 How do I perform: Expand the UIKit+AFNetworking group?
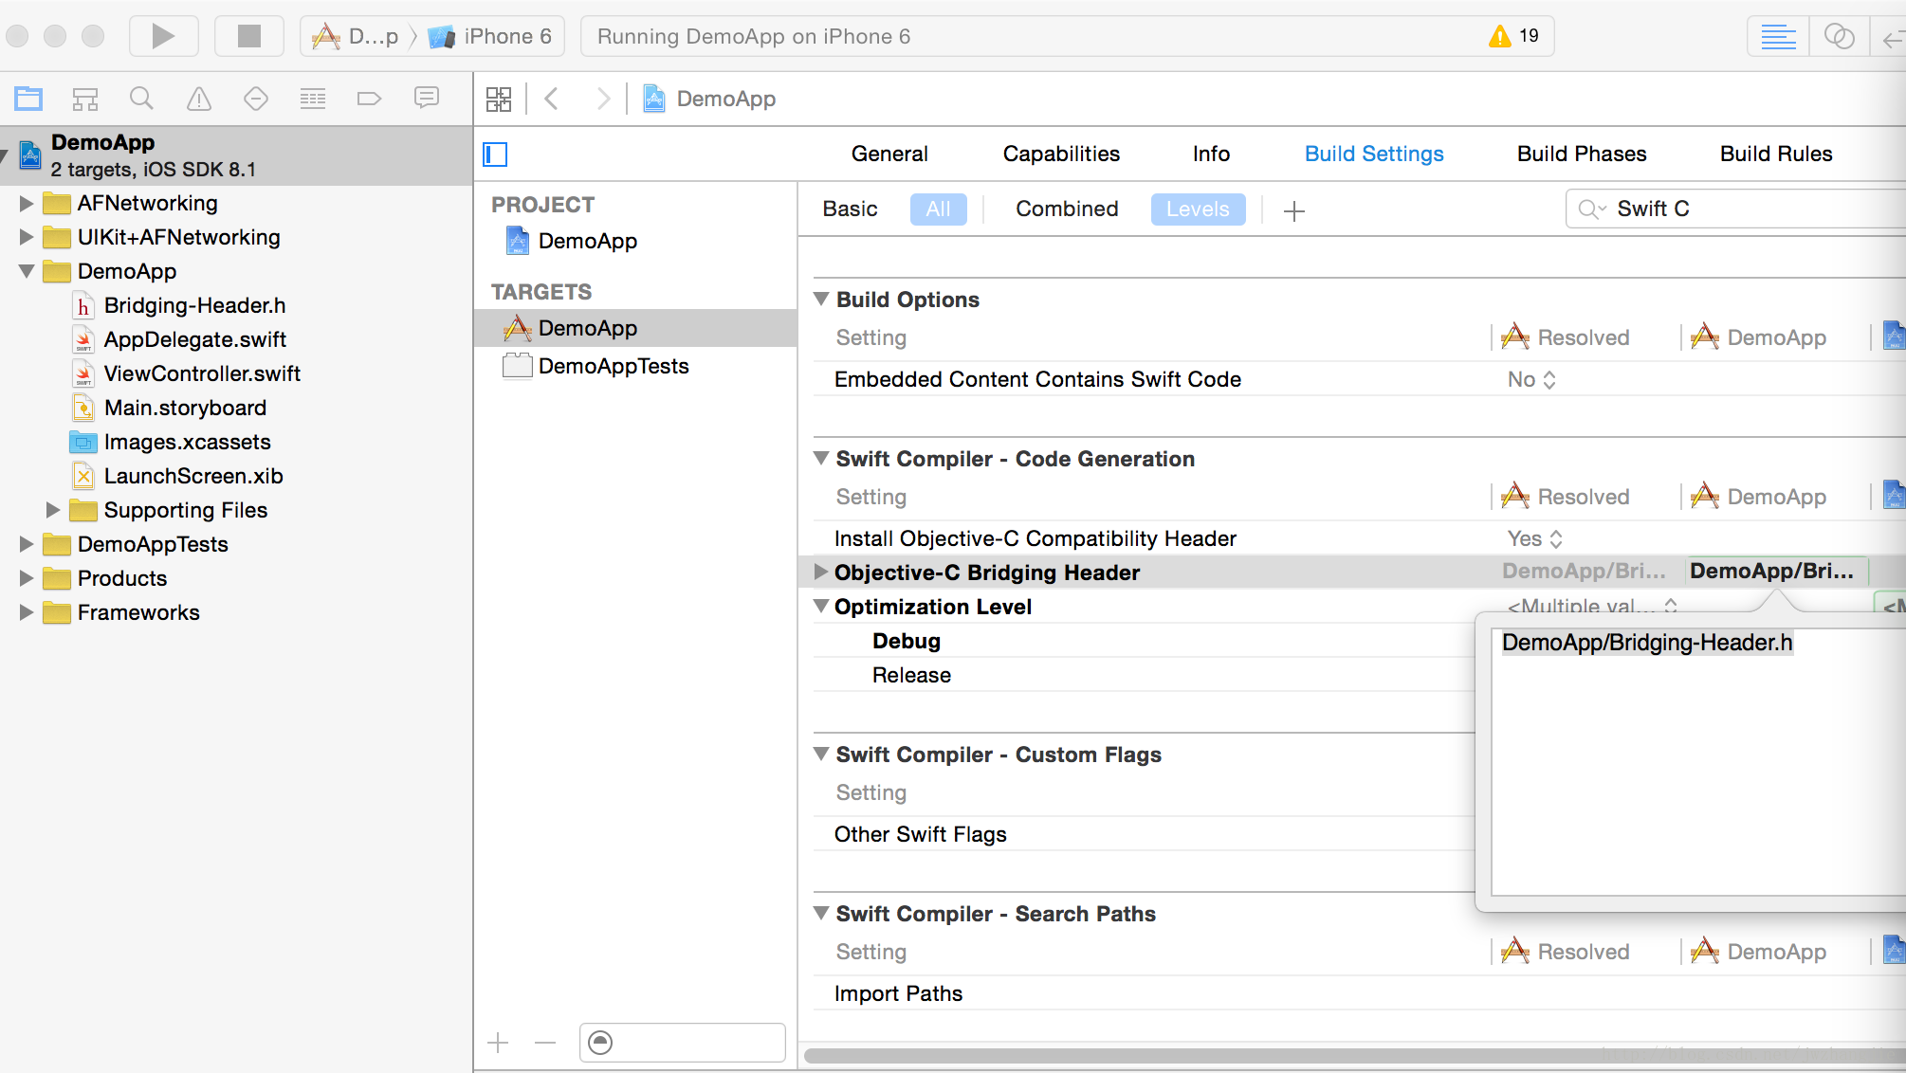pos(27,237)
